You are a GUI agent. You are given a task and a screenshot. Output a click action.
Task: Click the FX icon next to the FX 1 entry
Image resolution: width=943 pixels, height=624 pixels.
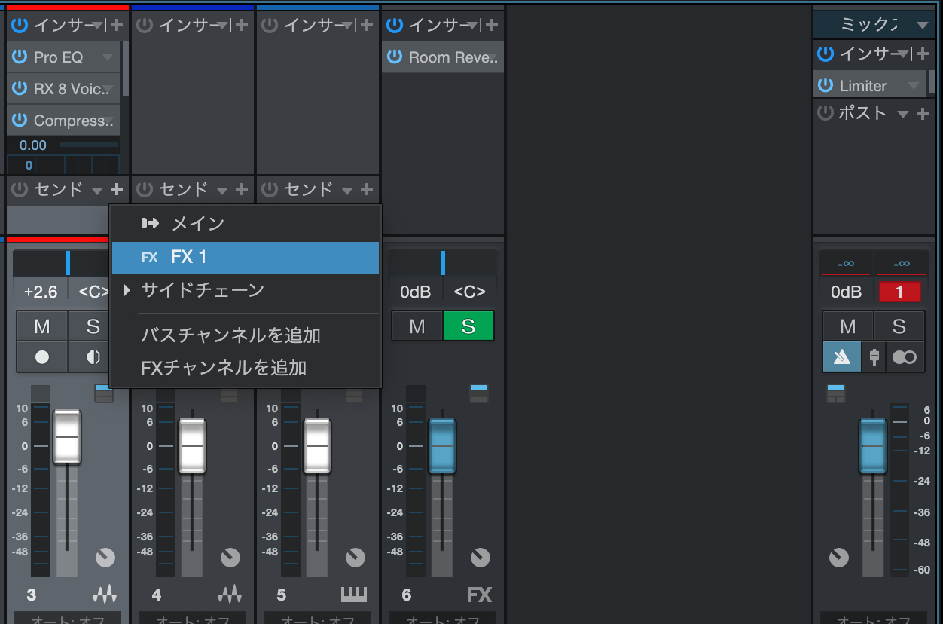coord(149,257)
